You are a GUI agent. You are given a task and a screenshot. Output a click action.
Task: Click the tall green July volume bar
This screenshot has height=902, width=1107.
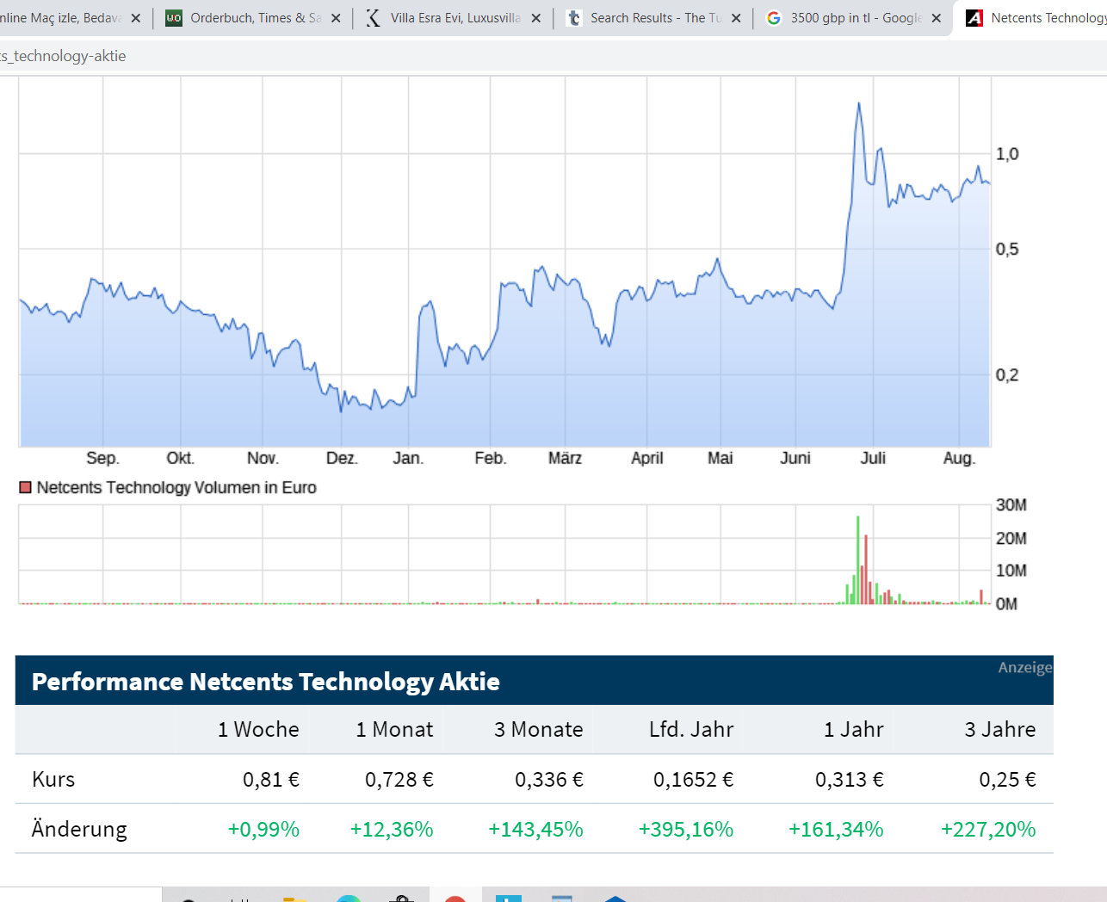[858, 555]
